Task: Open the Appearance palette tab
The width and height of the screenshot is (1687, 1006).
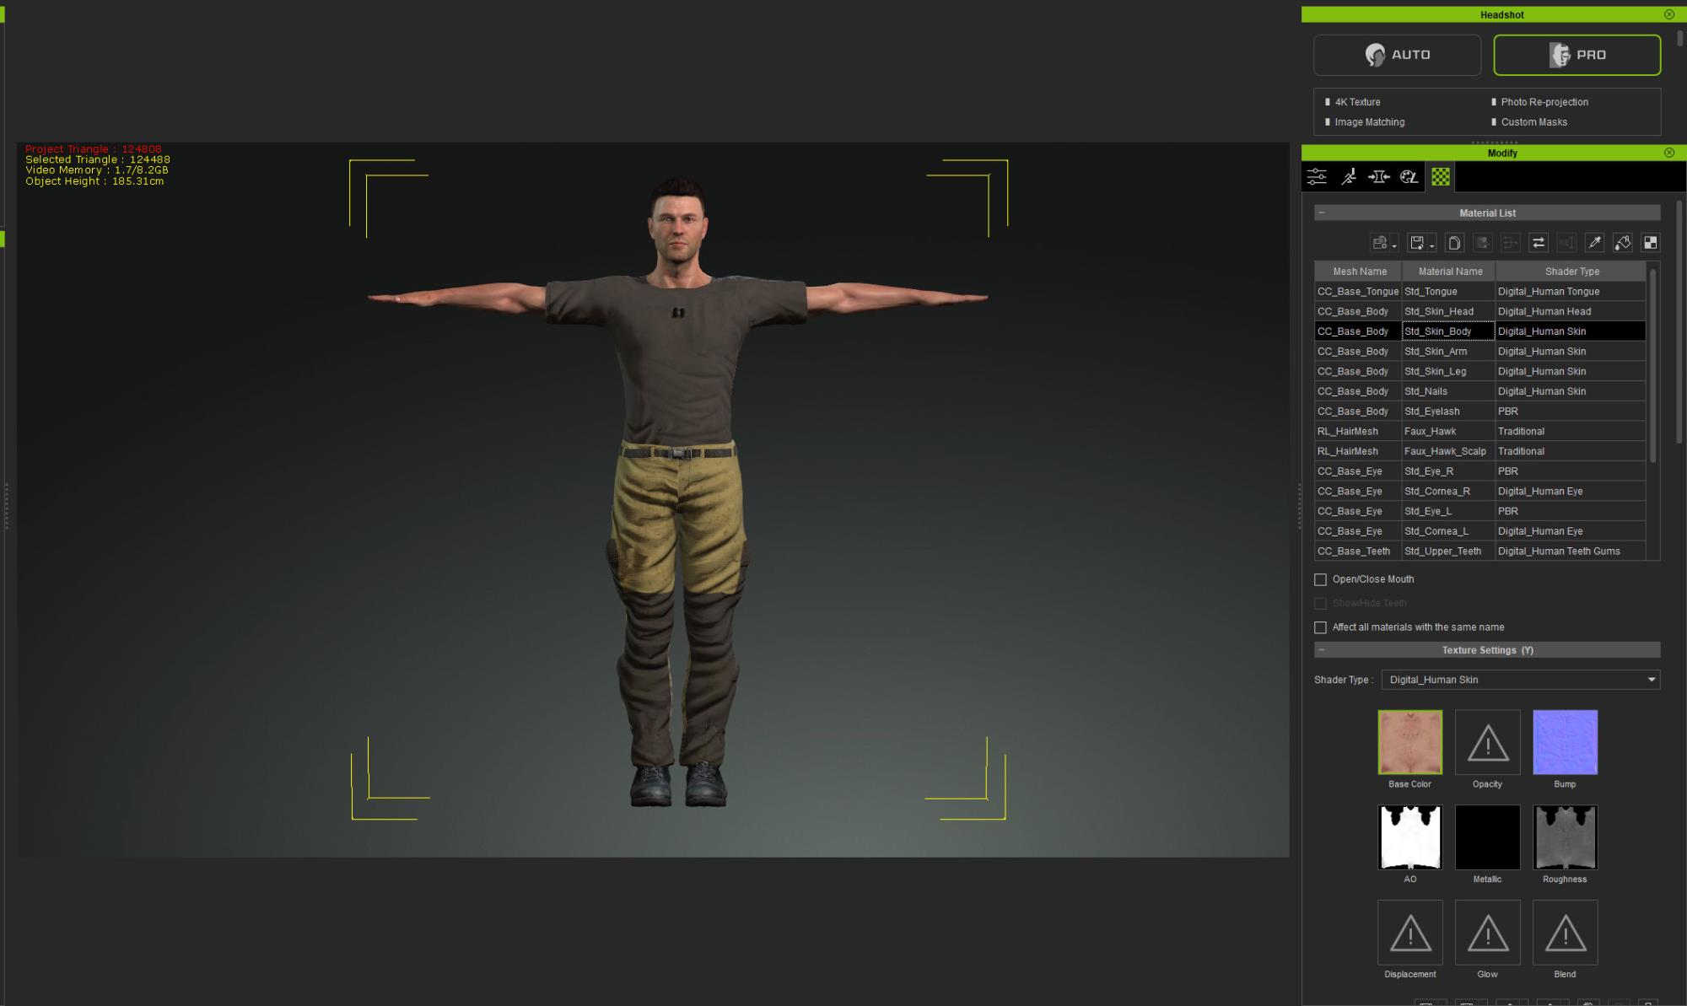Action: click(x=1409, y=176)
